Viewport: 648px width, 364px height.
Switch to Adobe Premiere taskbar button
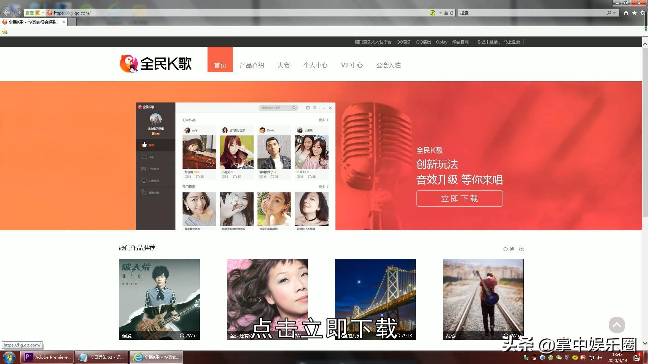pos(47,357)
